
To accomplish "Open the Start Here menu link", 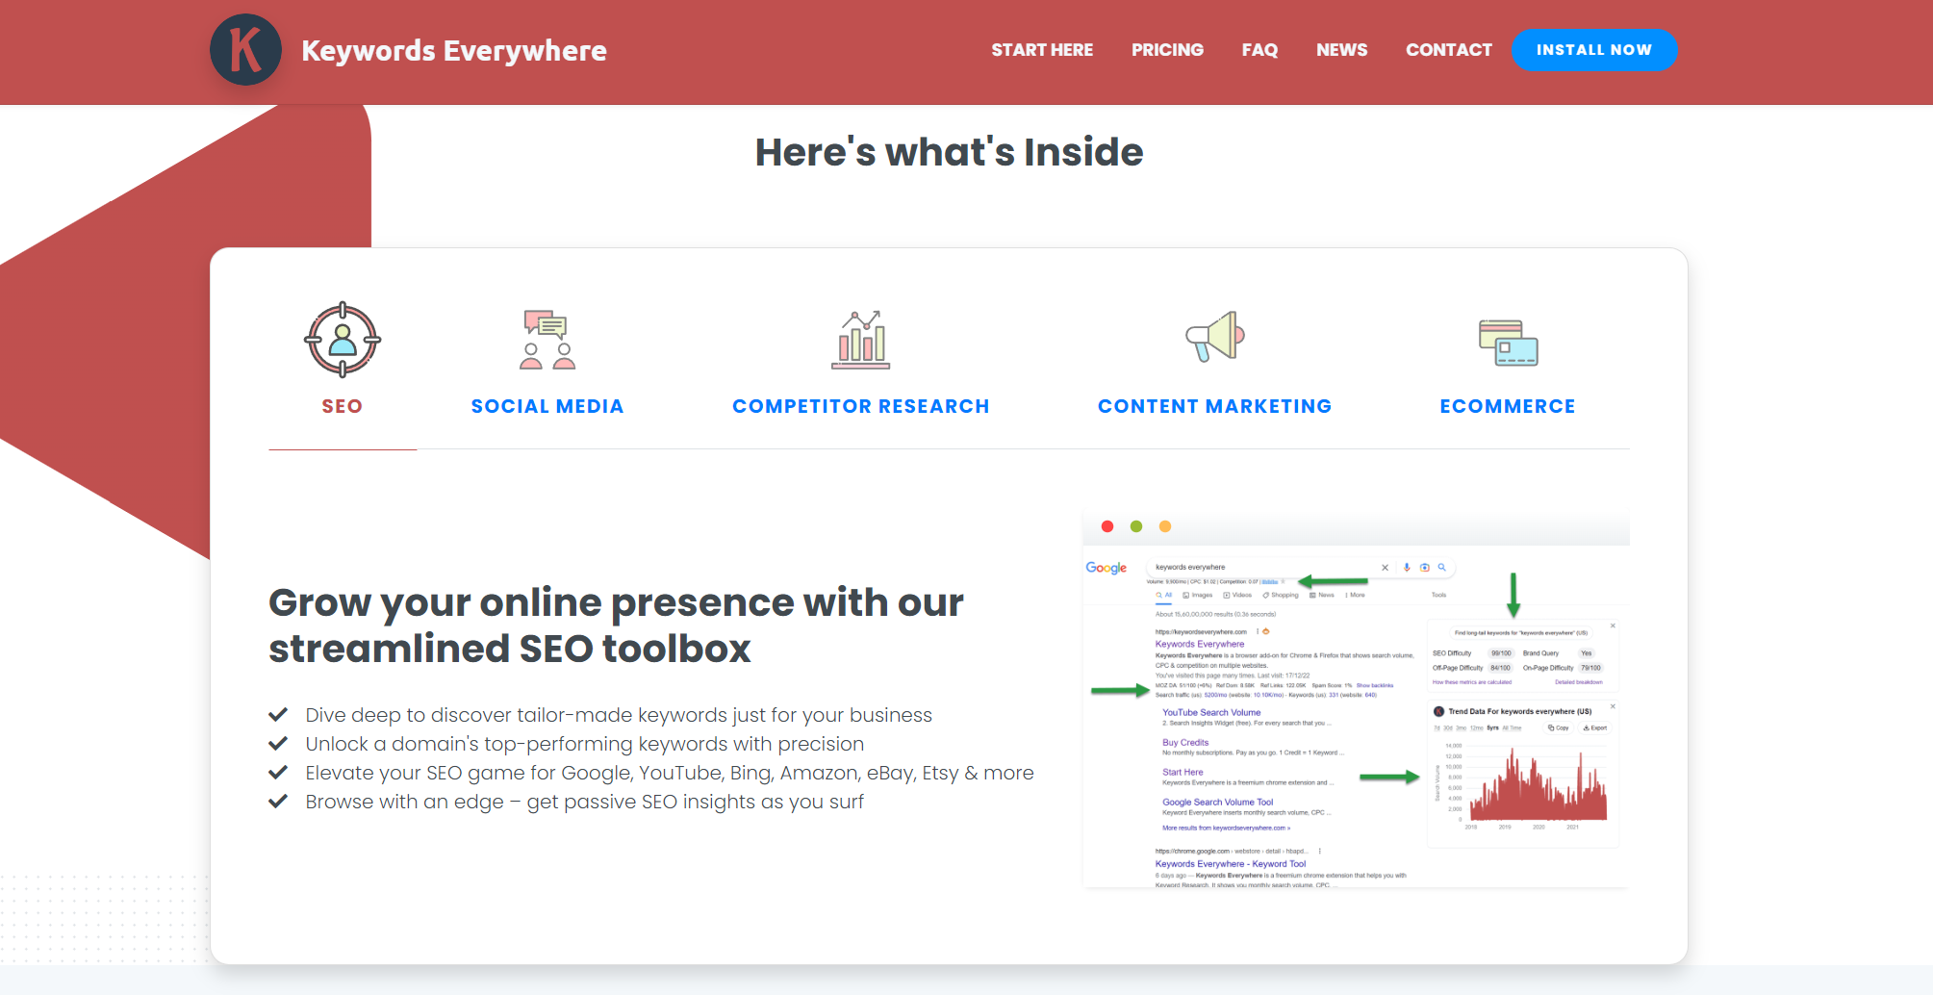I will point(1042,50).
